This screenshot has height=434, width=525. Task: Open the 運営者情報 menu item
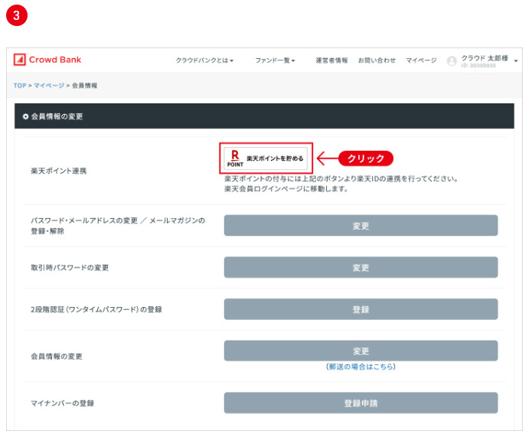(331, 60)
